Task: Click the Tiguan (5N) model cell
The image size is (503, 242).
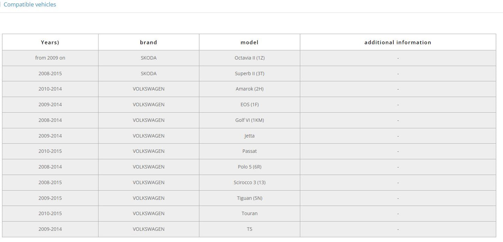Action: pos(250,198)
